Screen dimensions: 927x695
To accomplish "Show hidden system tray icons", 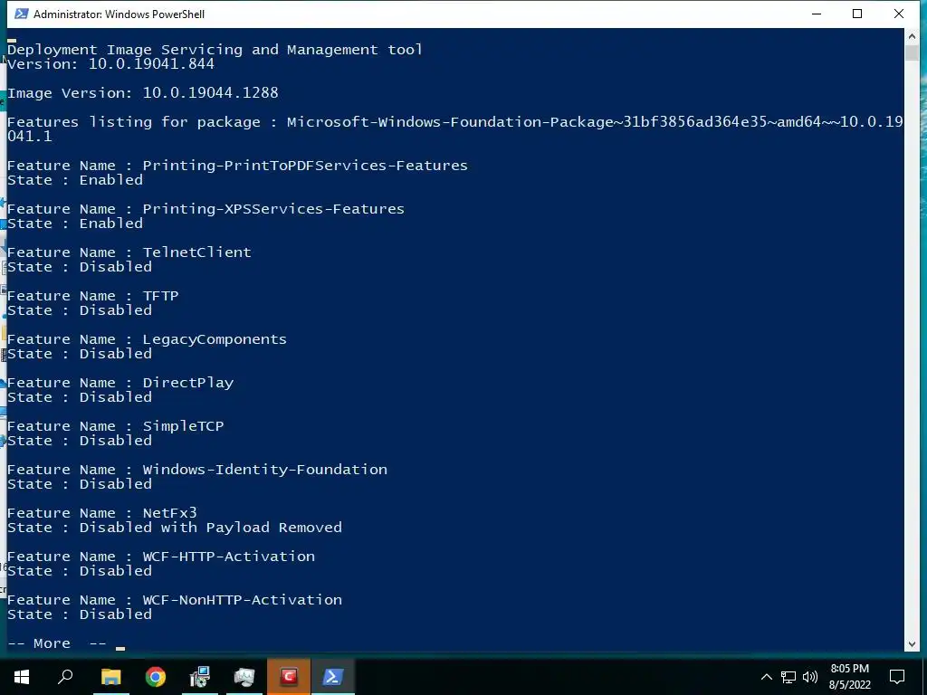I will (766, 677).
